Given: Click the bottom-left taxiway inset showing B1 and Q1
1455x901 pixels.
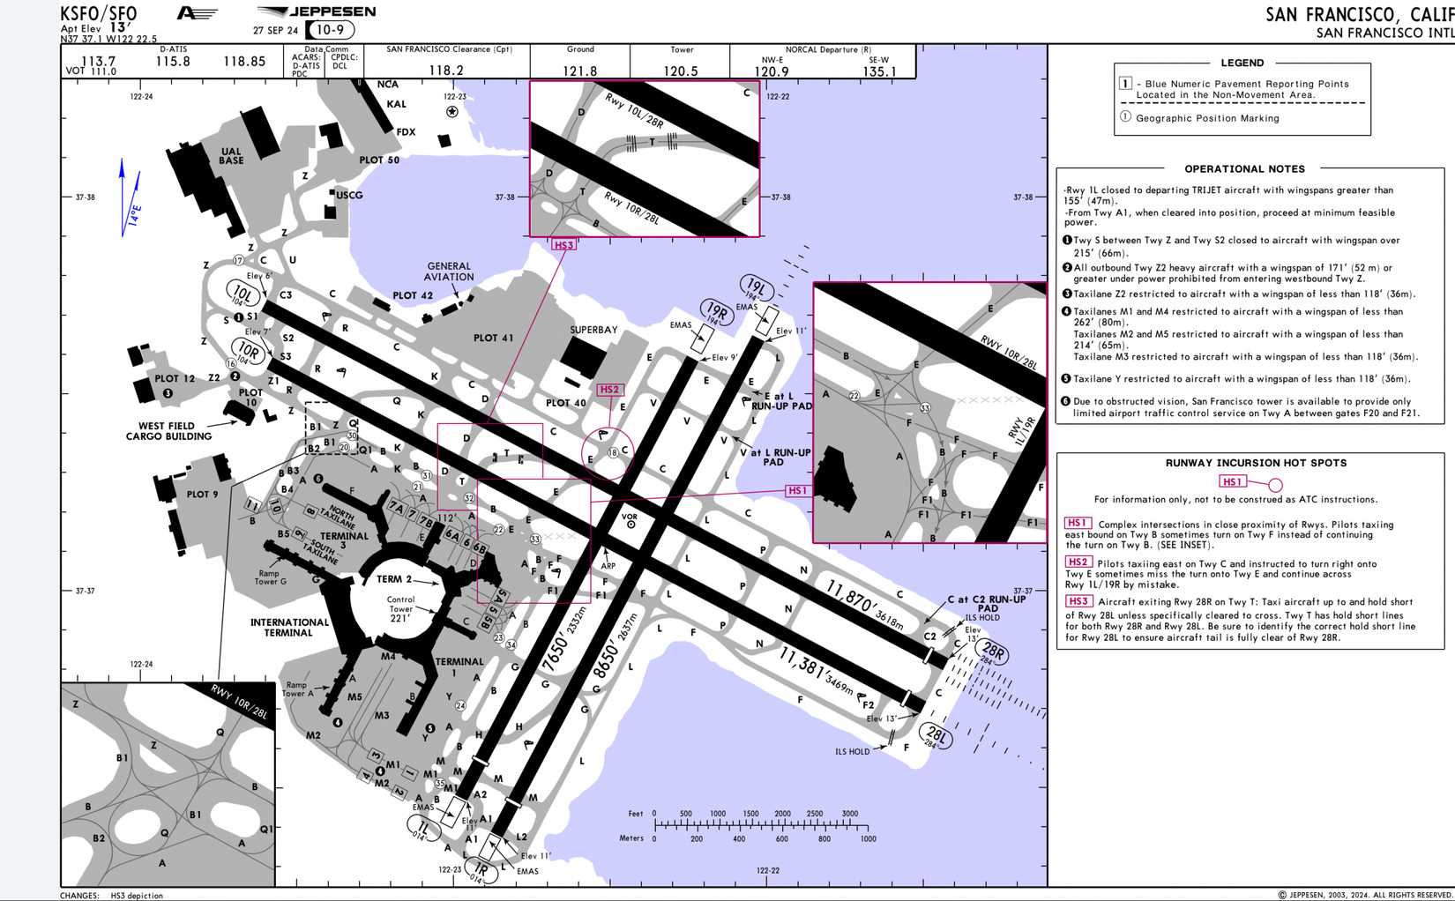Looking at the screenshot, I should [x=168, y=784].
